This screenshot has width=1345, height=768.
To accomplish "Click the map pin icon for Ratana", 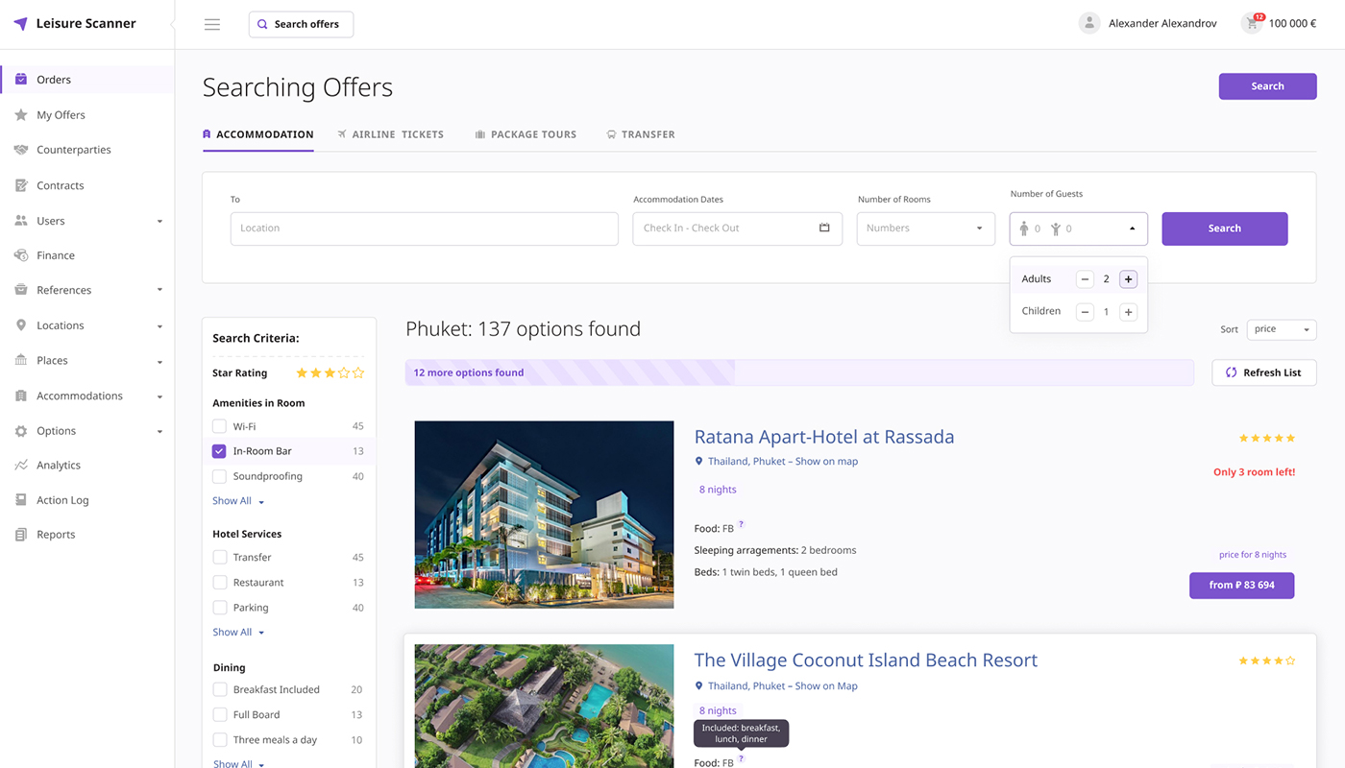I will tap(699, 462).
